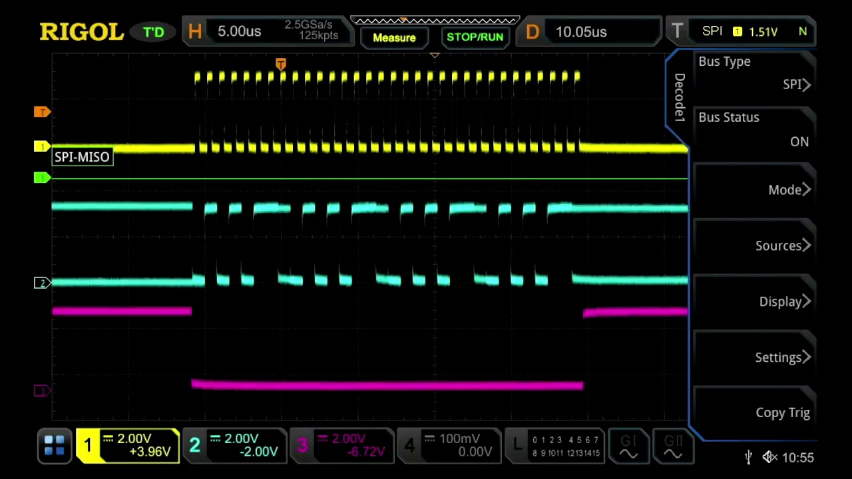Select the Decode1 side tab
The image size is (852, 479).
click(679, 96)
